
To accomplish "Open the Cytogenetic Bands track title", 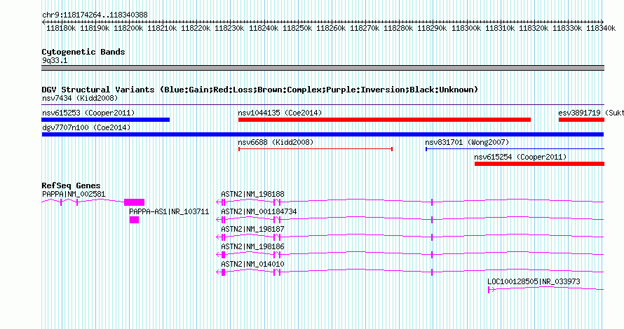I will pyautogui.click(x=83, y=52).
